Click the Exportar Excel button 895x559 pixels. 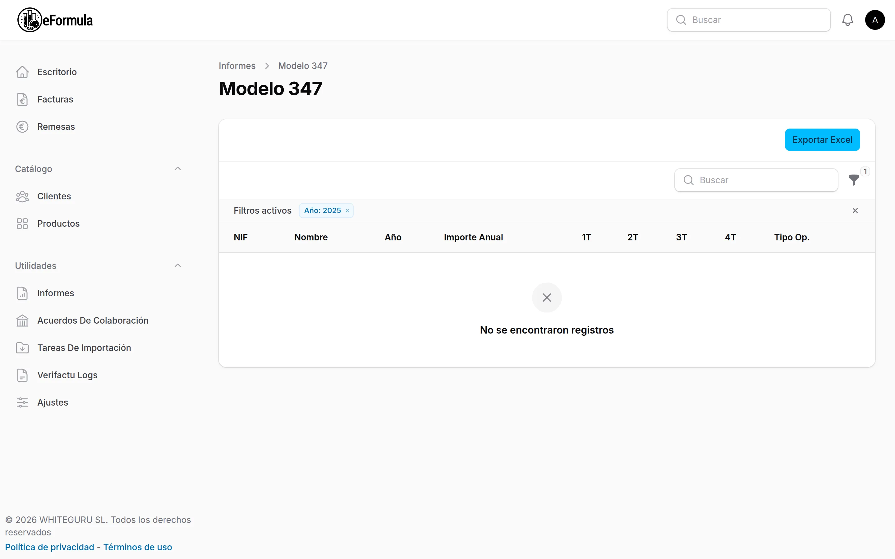[822, 140]
